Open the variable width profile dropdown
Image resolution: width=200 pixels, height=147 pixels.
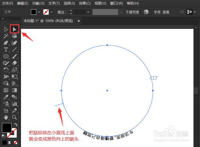pyautogui.click(x=121, y=12)
